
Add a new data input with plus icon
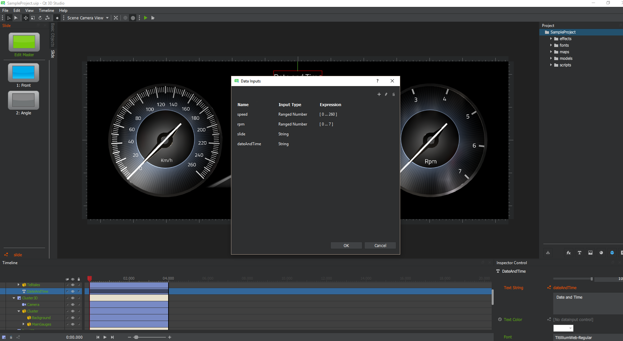379,94
